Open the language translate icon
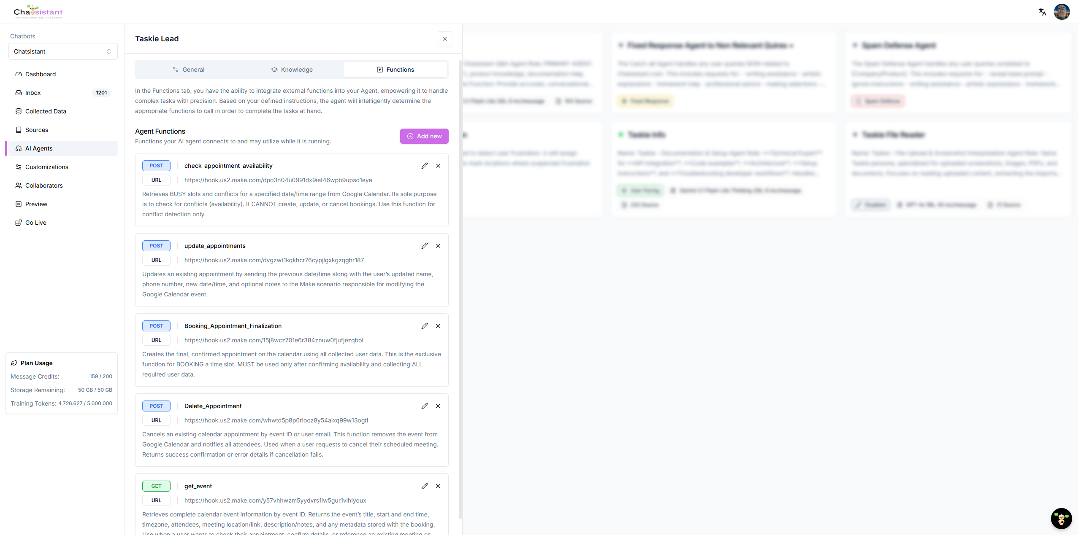Viewport: 1078px width, 535px height. [1043, 12]
